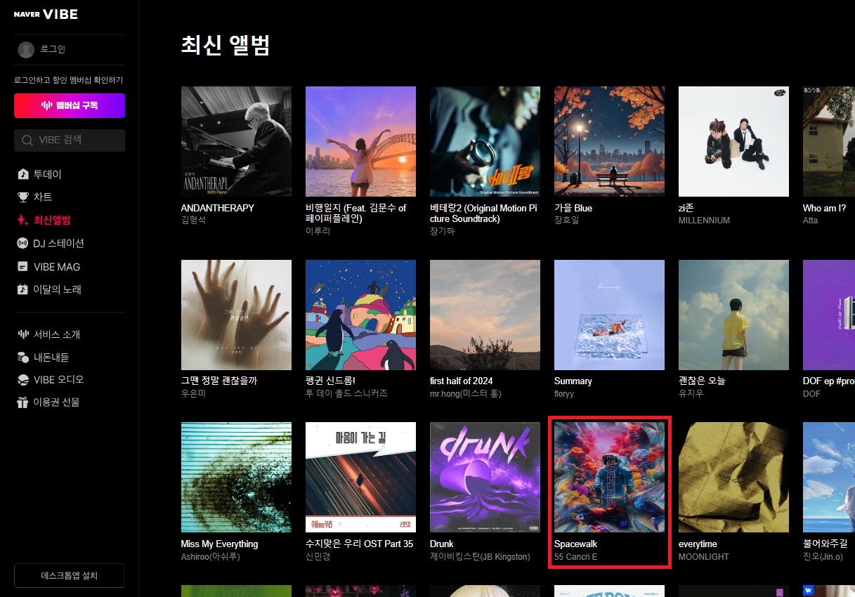855x597 pixels.
Task: Click the VIBE 오디오 icon
Action: click(23, 379)
